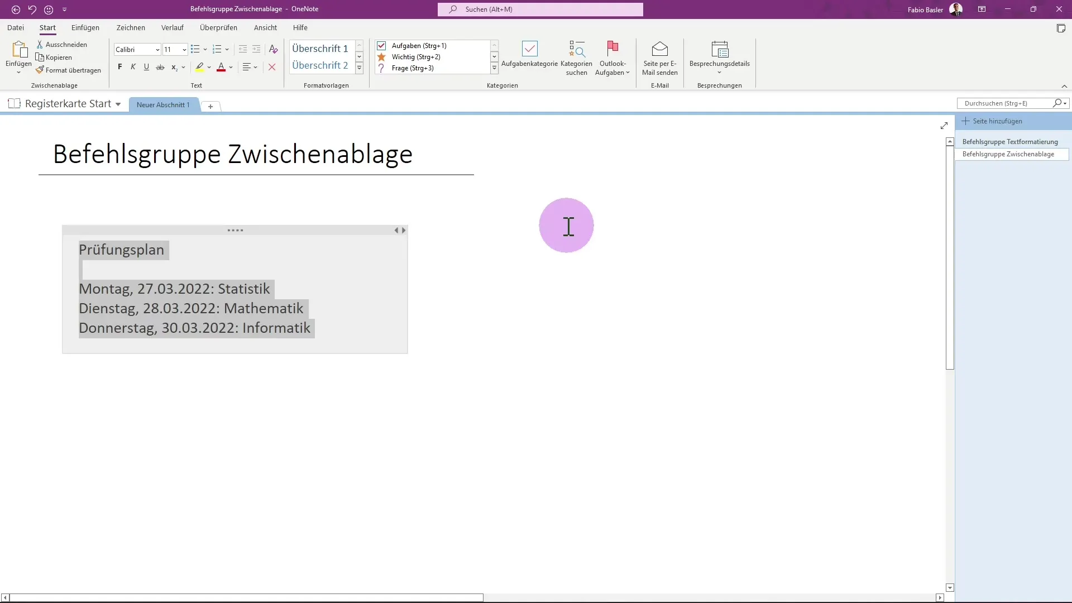Apply Überschrift 1 style
Screen dimensions: 1072x603
pos(320,49)
